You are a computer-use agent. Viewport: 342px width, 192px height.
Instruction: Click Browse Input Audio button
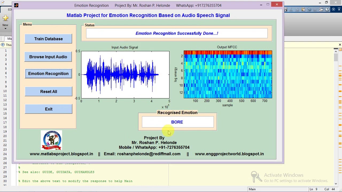click(x=48, y=57)
